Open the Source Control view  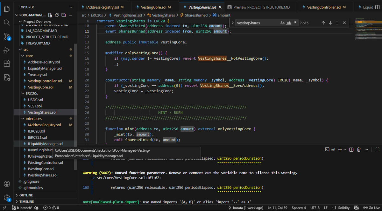click(7, 36)
